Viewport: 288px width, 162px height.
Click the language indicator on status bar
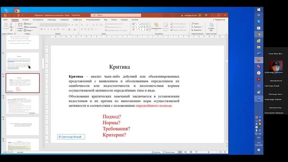20,152
